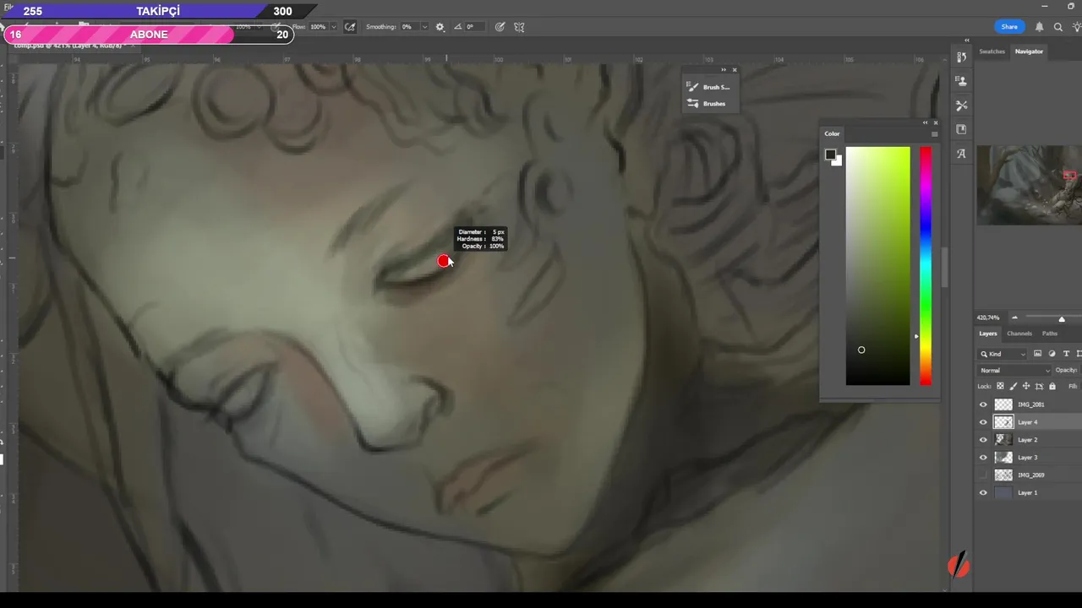This screenshot has height=608, width=1082.
Task: Click the zoom-out mountains icon in Navigator
Action: coord(1014,318)
